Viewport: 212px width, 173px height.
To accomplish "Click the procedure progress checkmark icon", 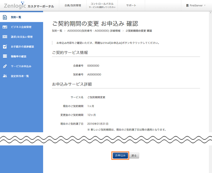I will (5, 47).
